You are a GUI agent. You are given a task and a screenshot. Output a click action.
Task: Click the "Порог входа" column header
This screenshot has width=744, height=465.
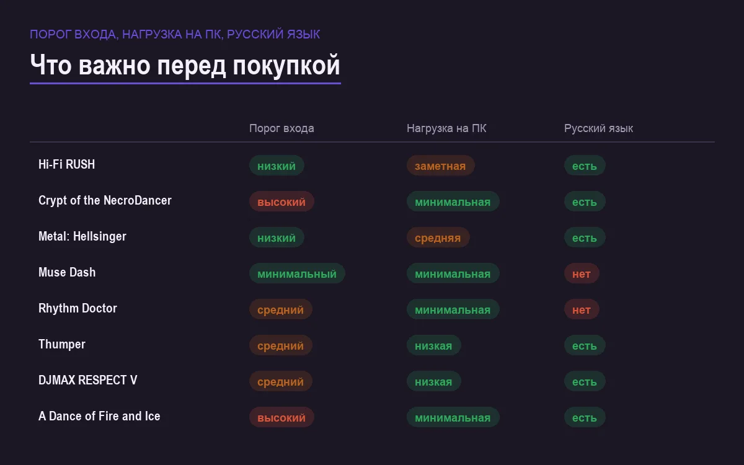click(281, 128)
